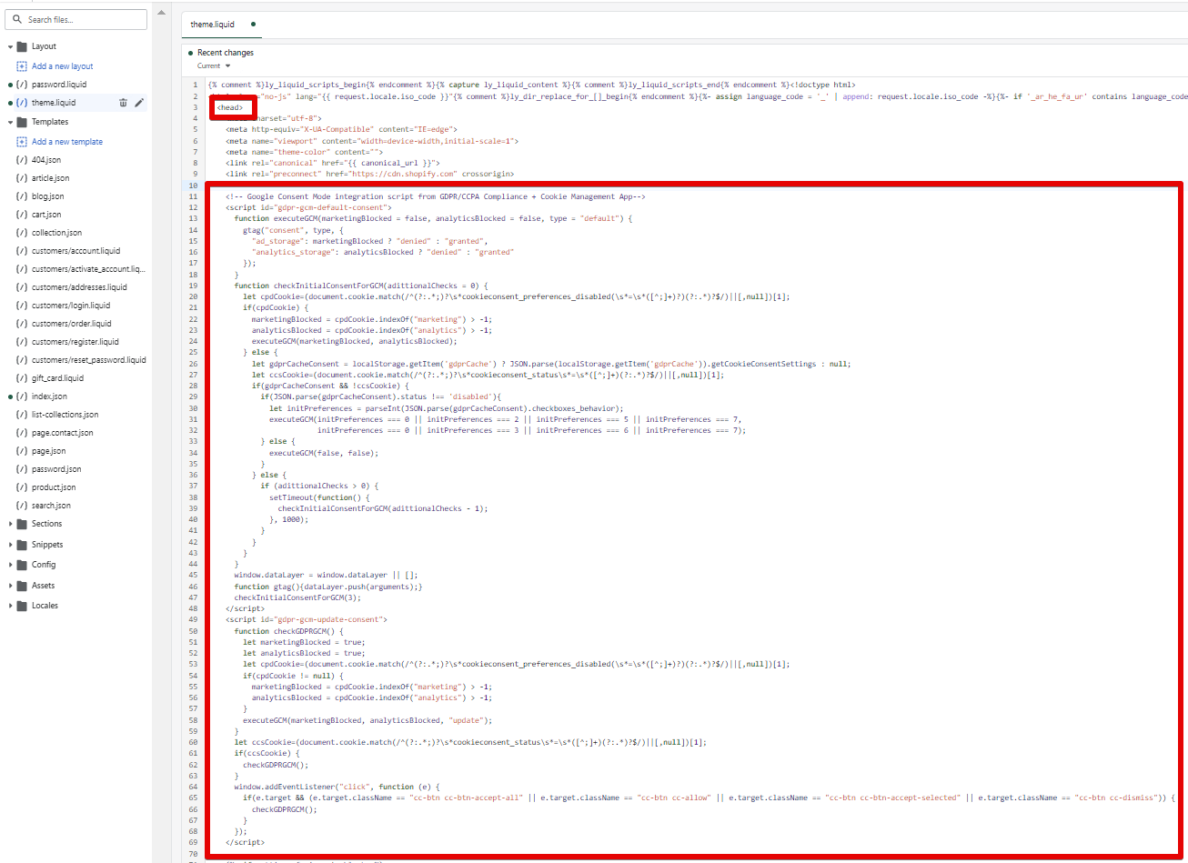Open page.contact.json file

63,433
